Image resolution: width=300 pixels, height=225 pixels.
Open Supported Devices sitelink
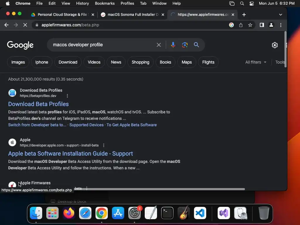coord(86,125)
